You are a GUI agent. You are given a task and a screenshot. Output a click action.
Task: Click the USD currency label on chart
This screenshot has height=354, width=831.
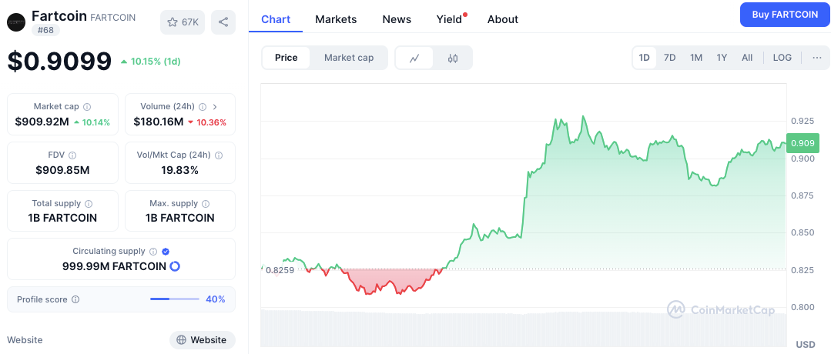[x=806, y=345]
